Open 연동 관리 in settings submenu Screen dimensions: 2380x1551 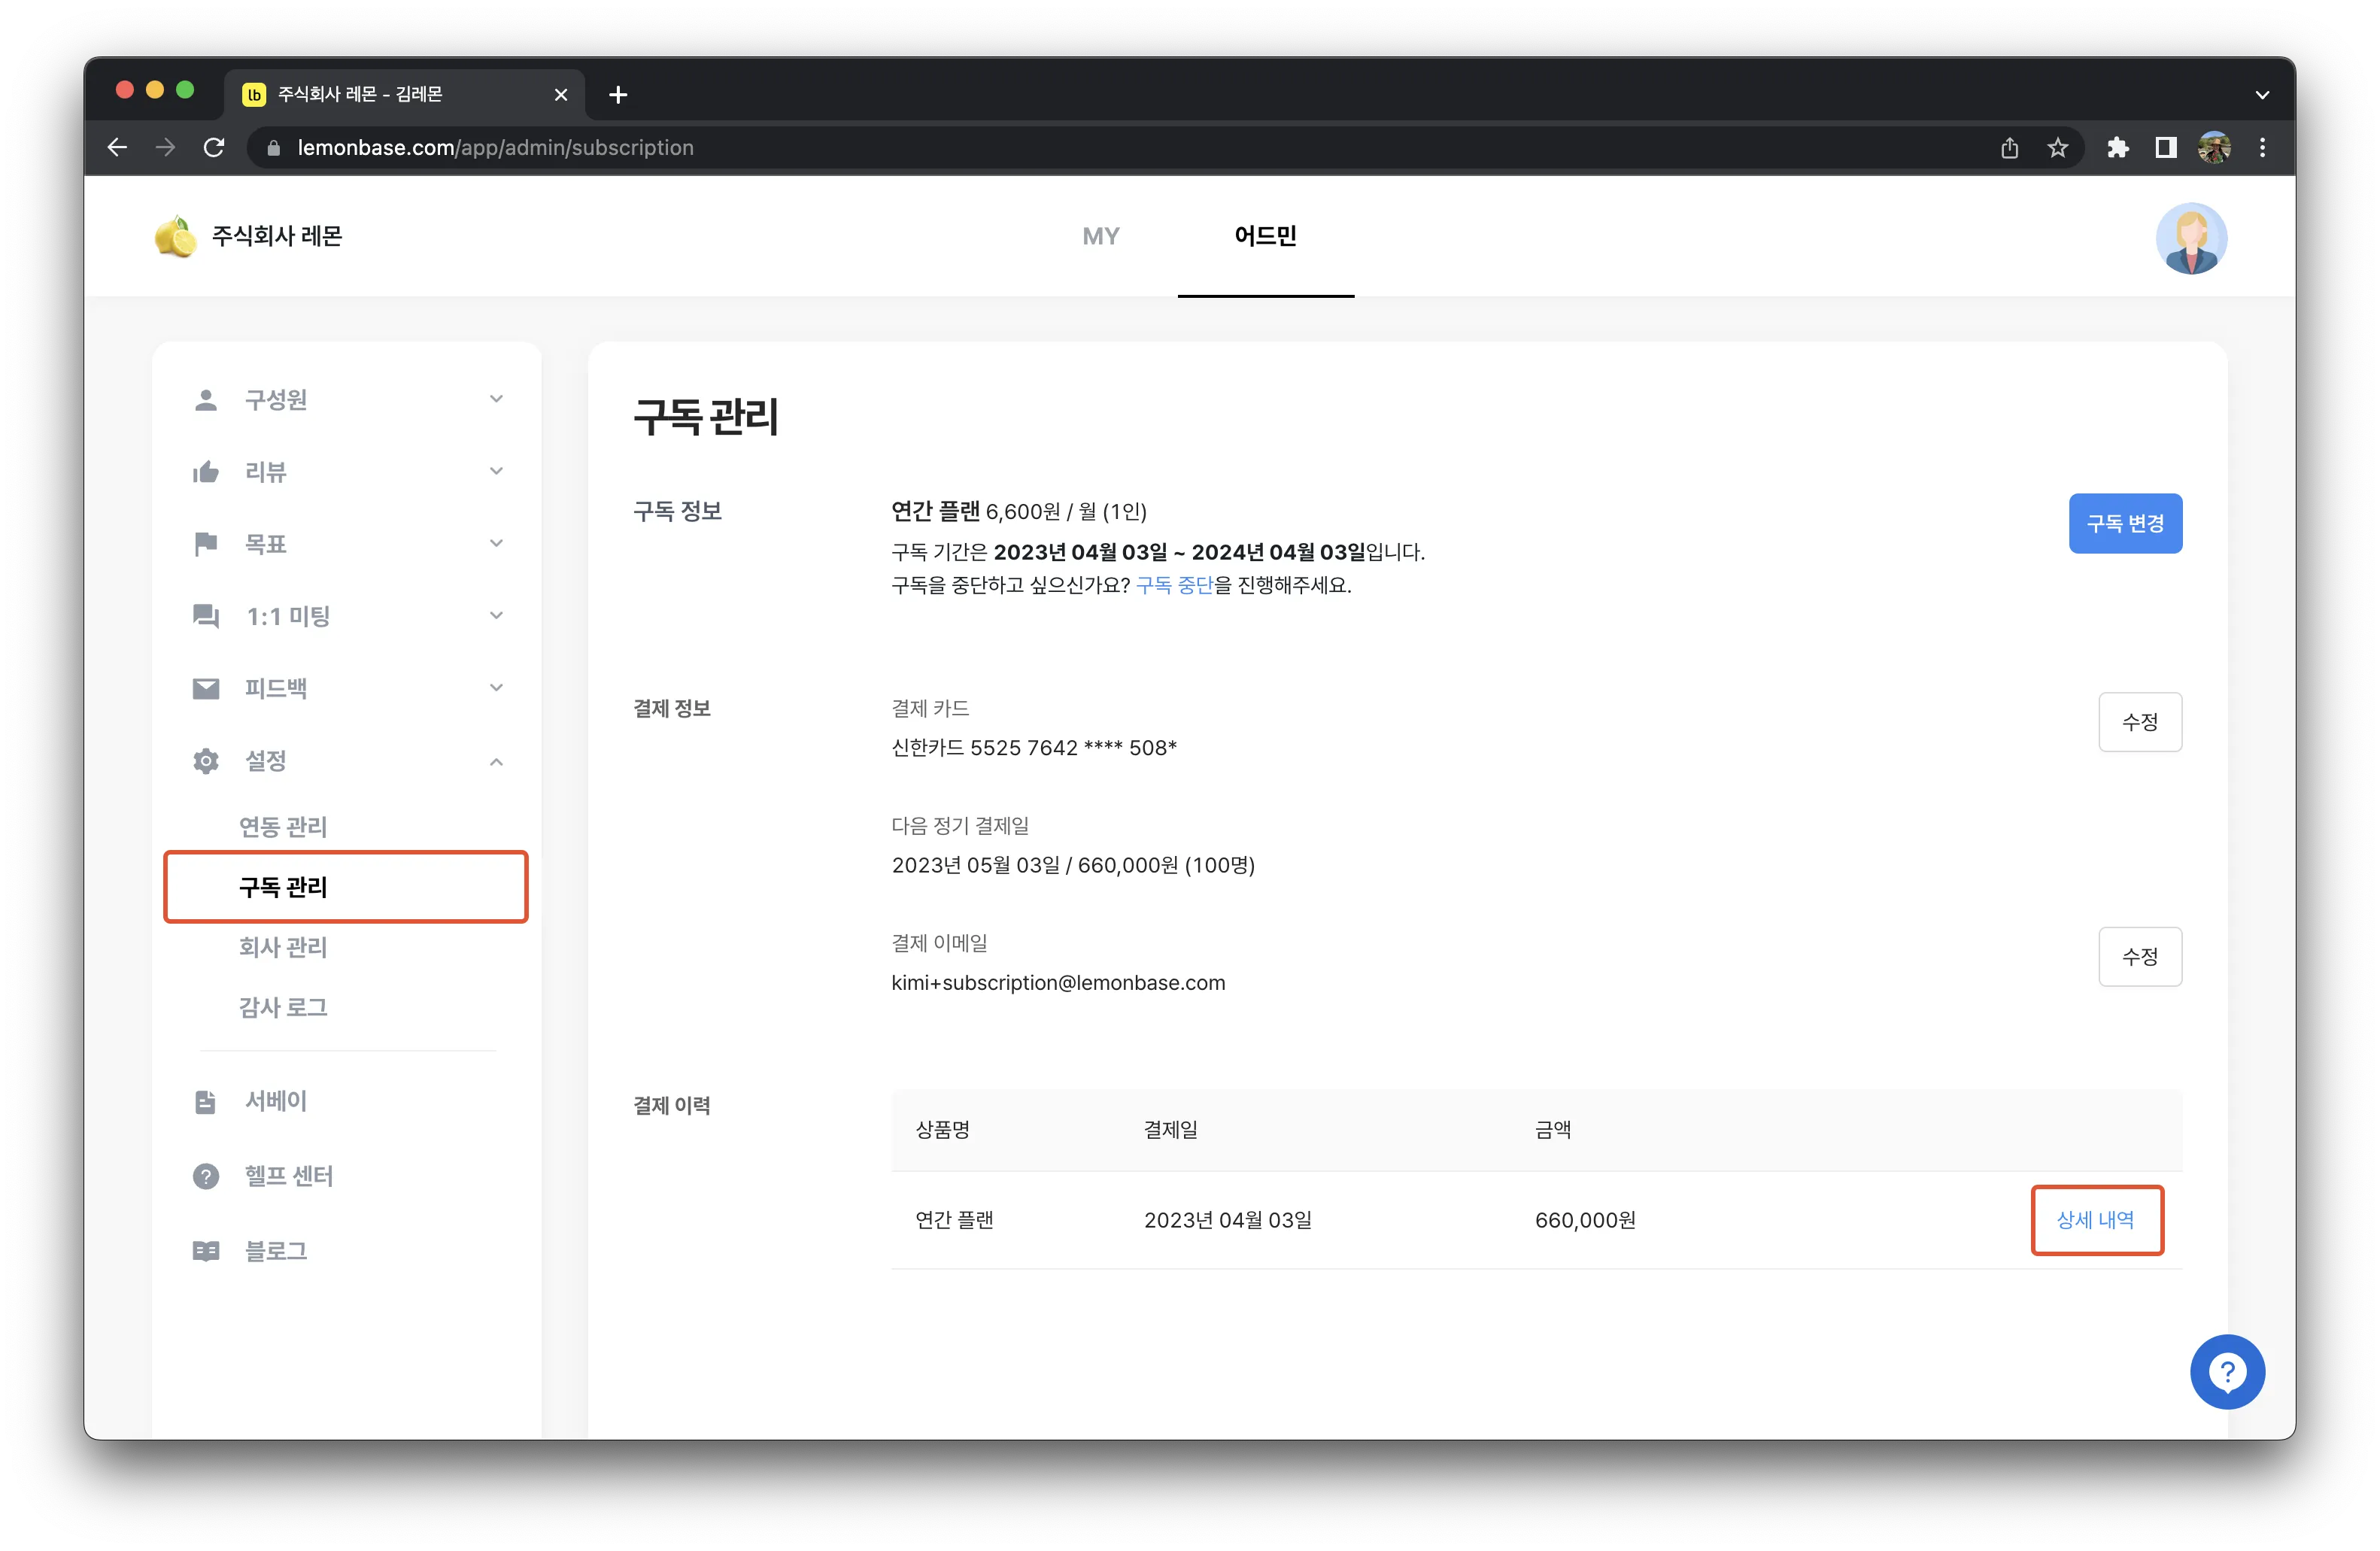(283, 827)
